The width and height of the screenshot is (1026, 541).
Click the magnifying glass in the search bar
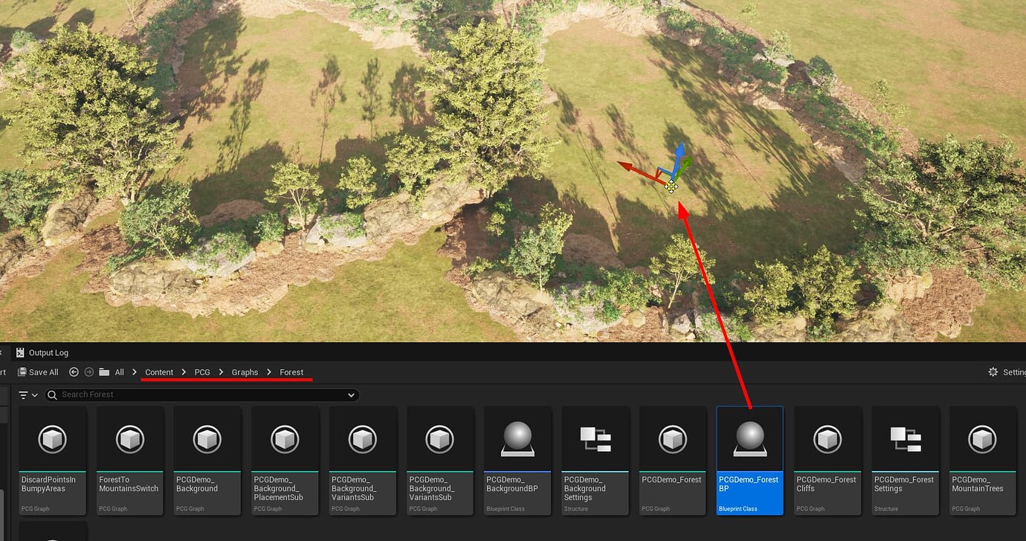click(51, 395)
